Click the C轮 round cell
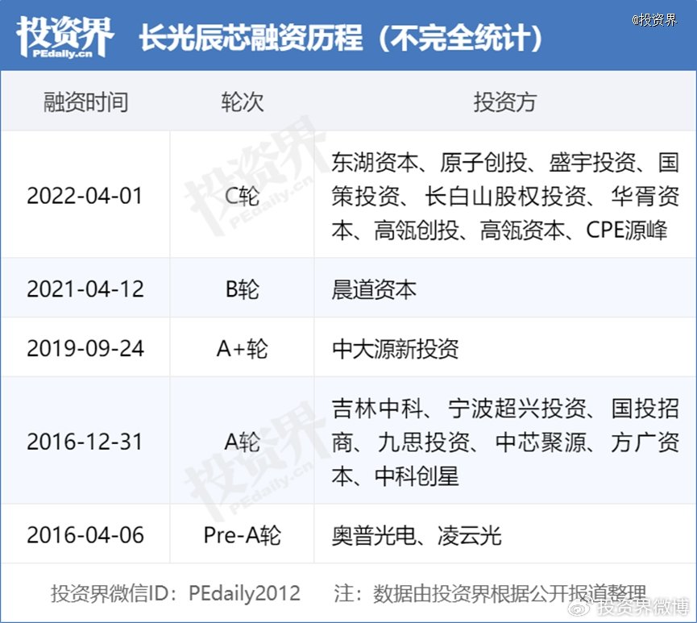This screenshot has width=697, height=623. tap(243, 196)
